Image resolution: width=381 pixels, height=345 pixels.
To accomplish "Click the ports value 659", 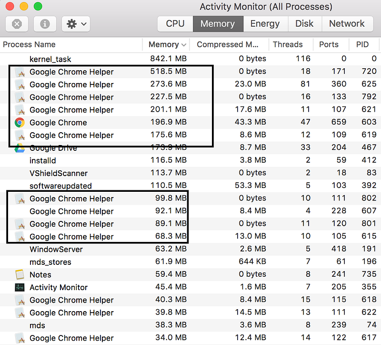I will [x=339, y=122].
